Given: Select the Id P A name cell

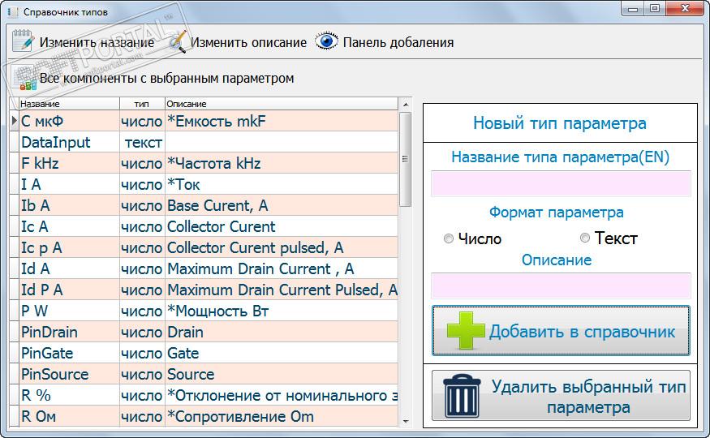Looking at the screenshot, I should click(69, 290).
